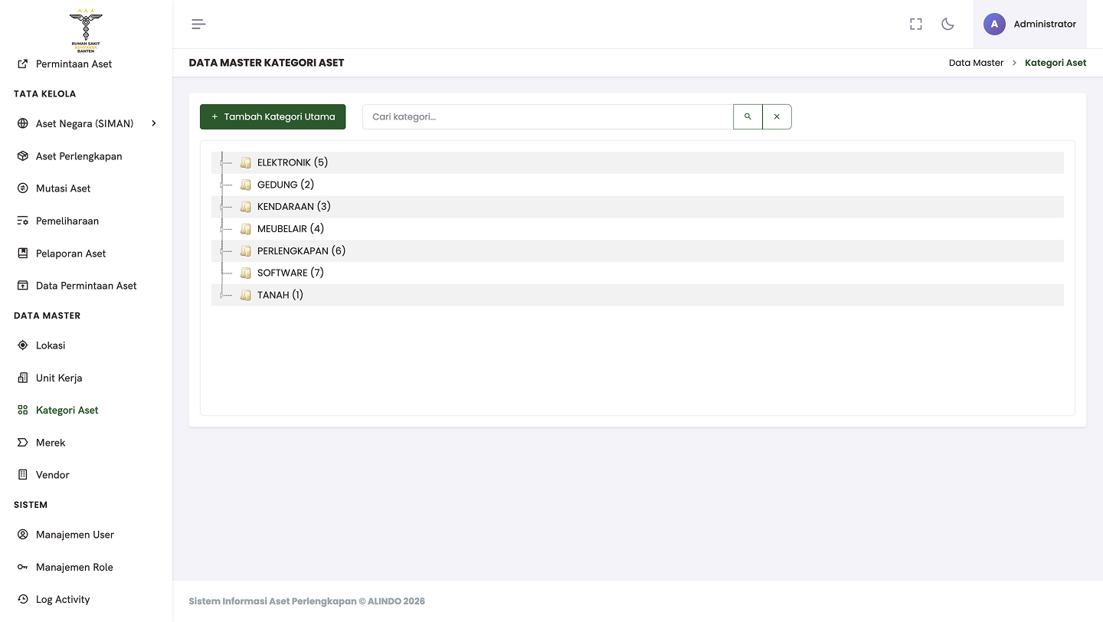Click the Data Permintaan Aset archive icon

(x=22, y=286)
